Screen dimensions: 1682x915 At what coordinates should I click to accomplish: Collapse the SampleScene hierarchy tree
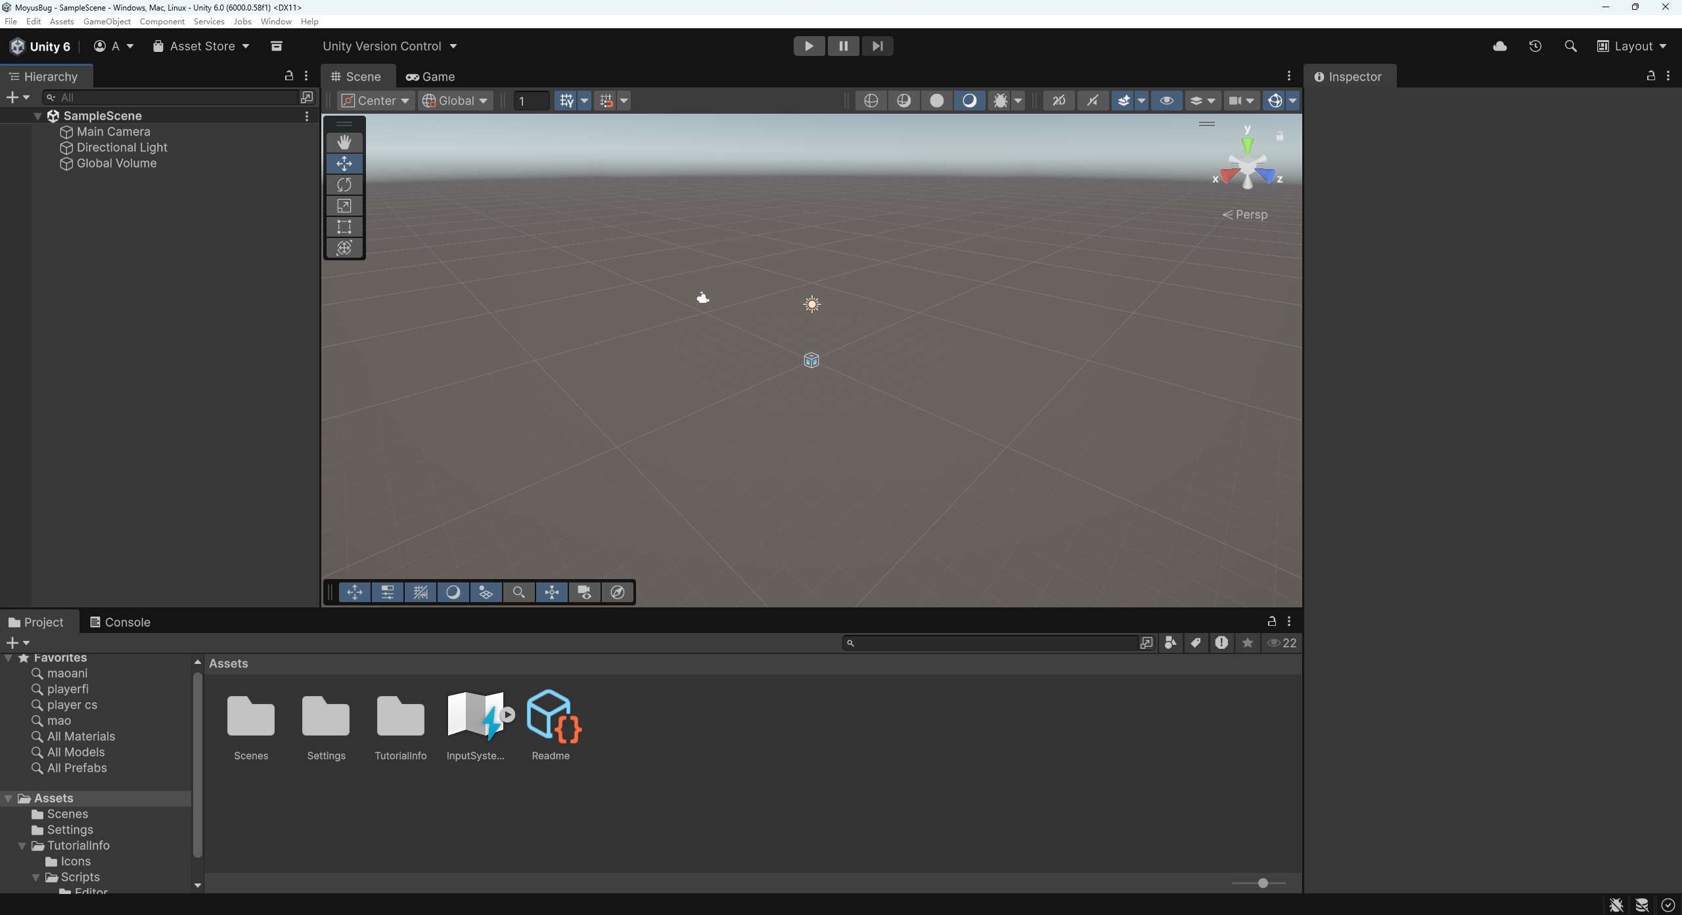click(x=37, y=116)
